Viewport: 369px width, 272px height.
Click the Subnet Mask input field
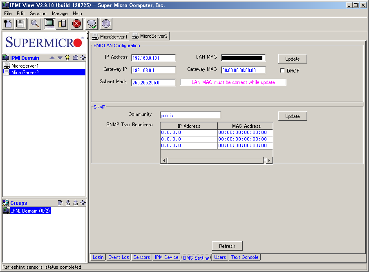[153, 83]
